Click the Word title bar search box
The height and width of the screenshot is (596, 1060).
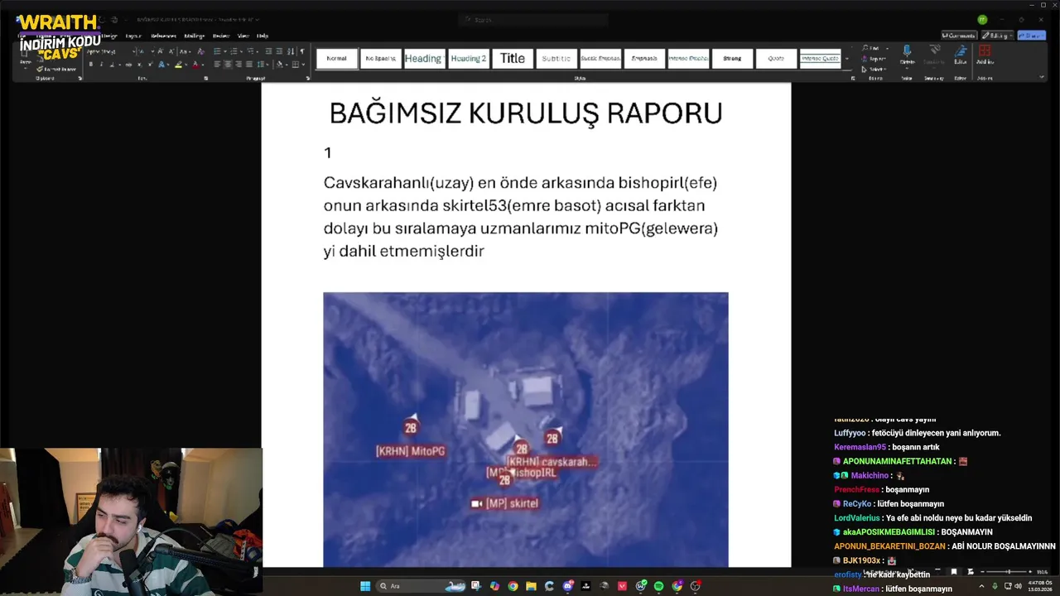(x=534, y=20)
